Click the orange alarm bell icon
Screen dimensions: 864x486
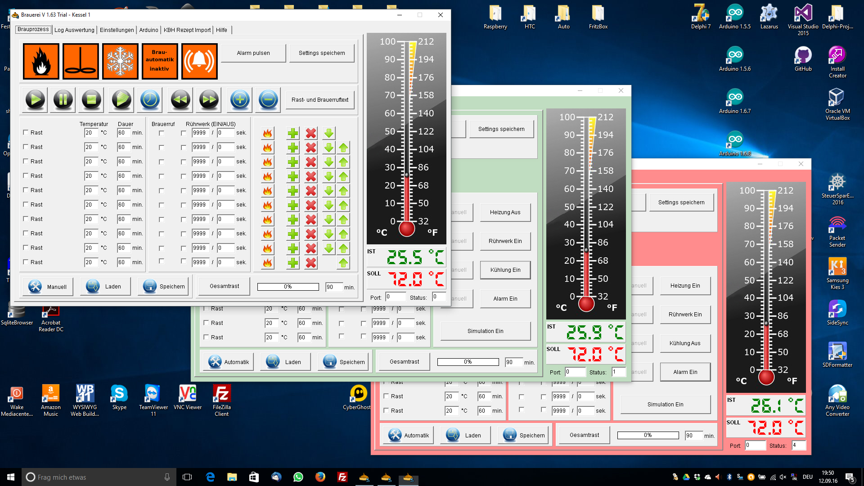tap(199, 61)
